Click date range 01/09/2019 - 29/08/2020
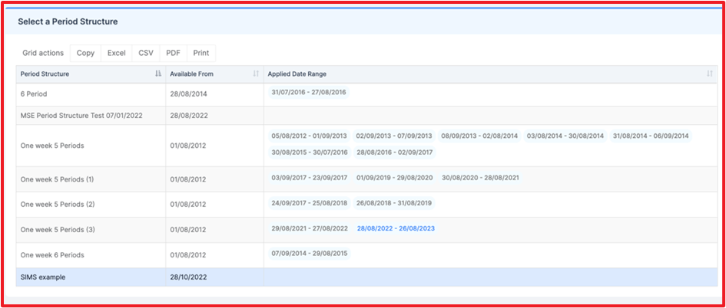 tap(394, 178)
